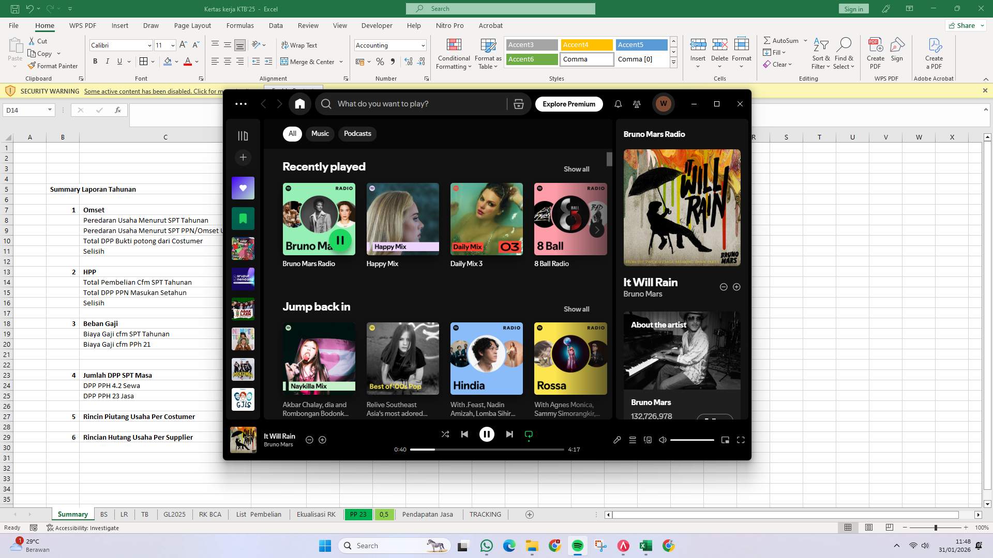Switch to the GL2025 sheet tab
The width and height of the screenshot is (993, 558).
pos(174,514)
